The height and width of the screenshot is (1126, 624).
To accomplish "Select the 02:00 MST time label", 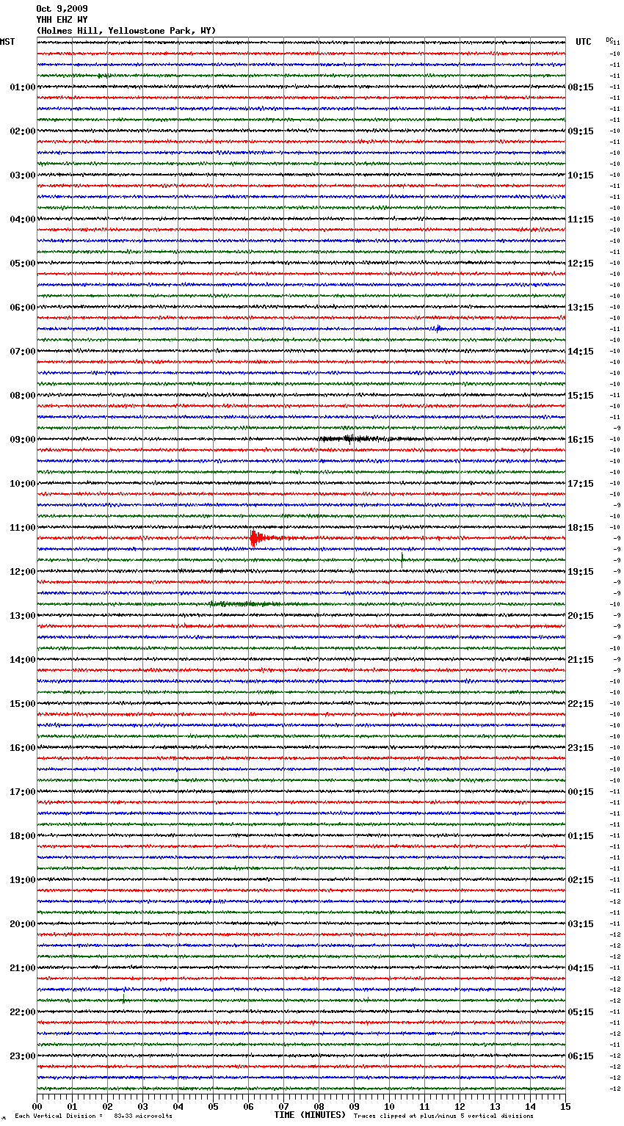I will [x=23, y=131].
